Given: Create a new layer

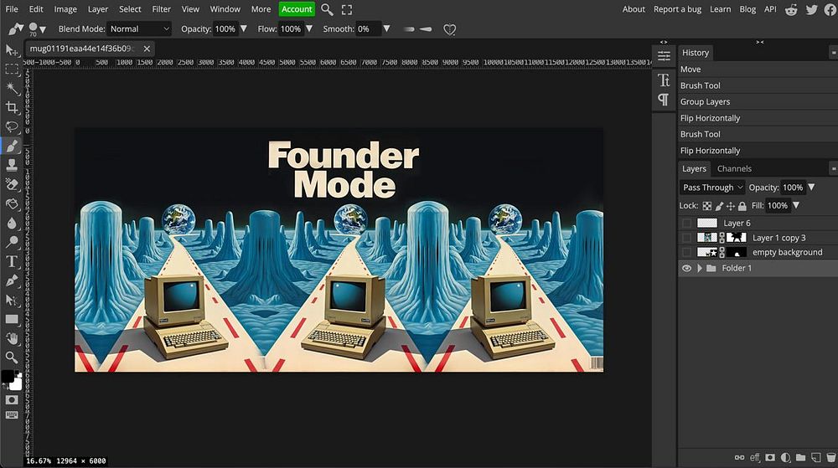Looking at the screenshot, I should point(815,457).
